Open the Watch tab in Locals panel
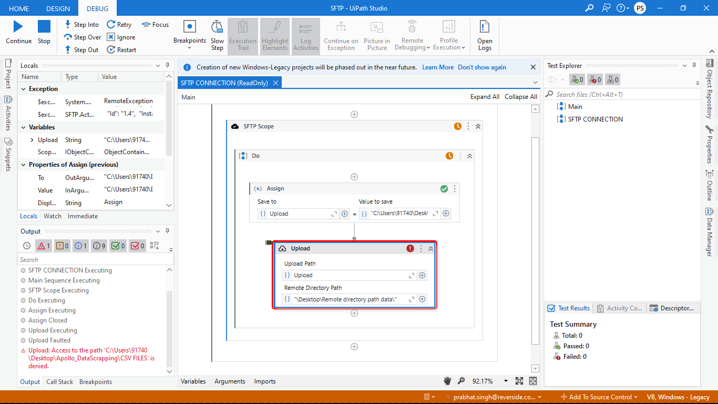 [52, 216]
